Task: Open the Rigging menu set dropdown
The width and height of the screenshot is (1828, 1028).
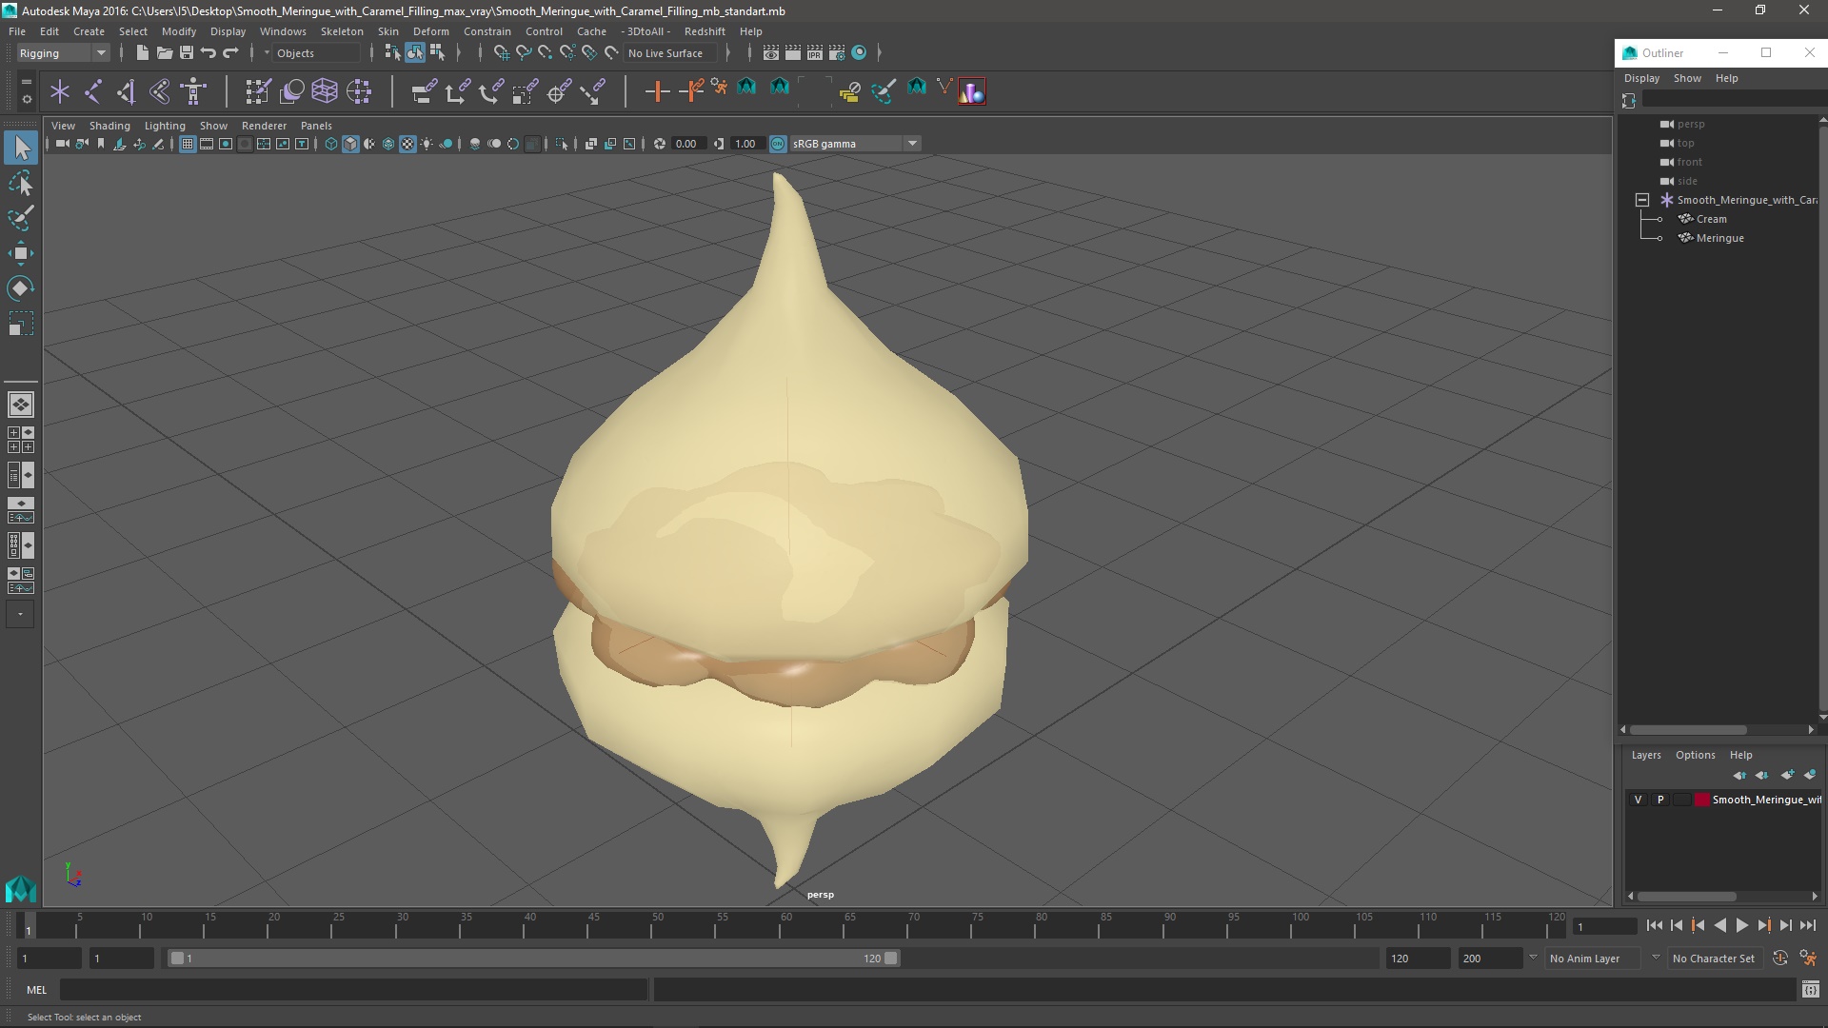Action: [x=63, y=53]
